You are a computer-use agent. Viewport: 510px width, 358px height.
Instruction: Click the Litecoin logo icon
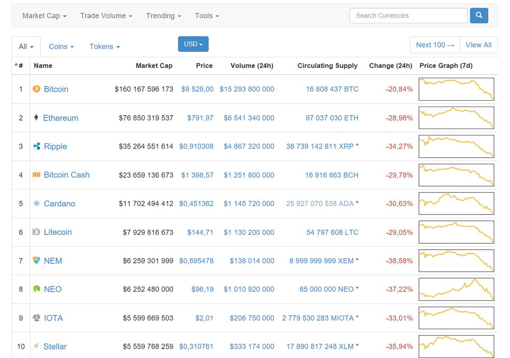pyautogui.click(x=37, y=232)
